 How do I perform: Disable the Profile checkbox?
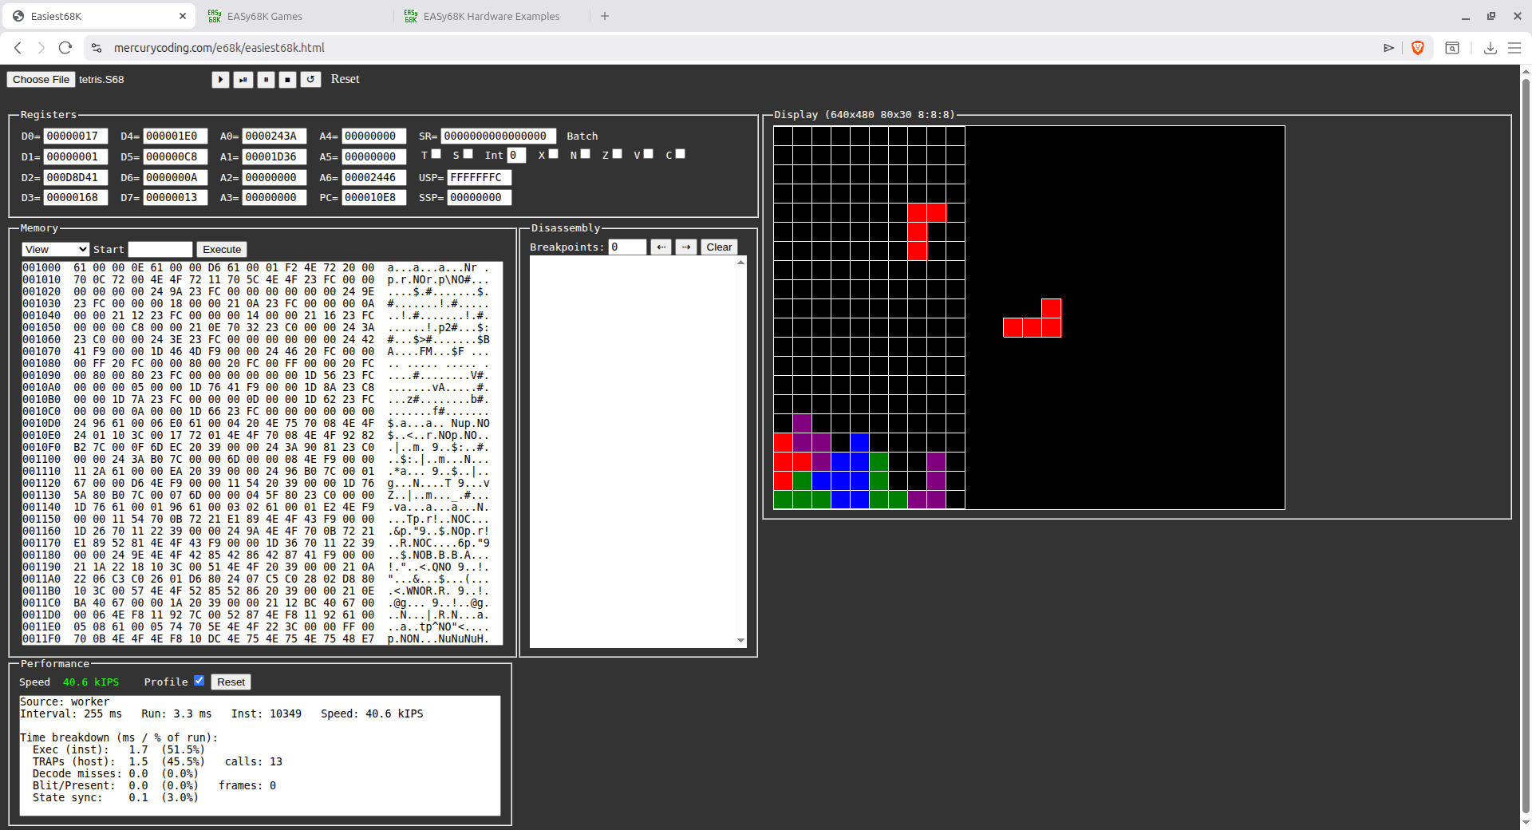pos(199,681)
